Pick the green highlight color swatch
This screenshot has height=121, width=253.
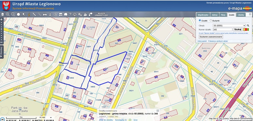click(x=248, y=29)
